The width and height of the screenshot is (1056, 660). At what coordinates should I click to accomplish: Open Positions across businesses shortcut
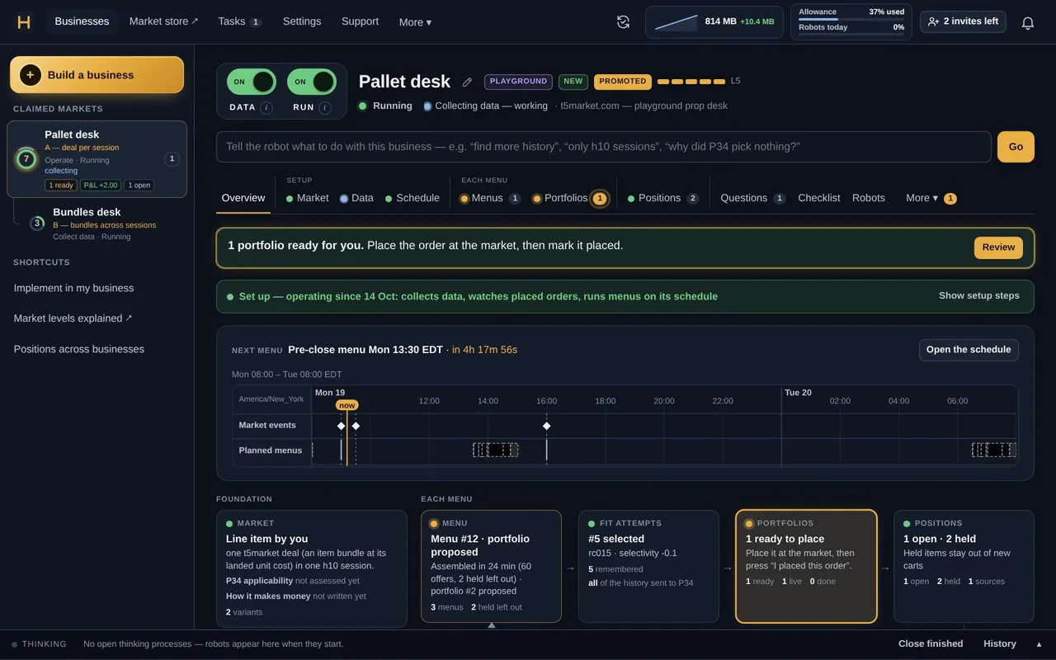(x=79, y=349)
